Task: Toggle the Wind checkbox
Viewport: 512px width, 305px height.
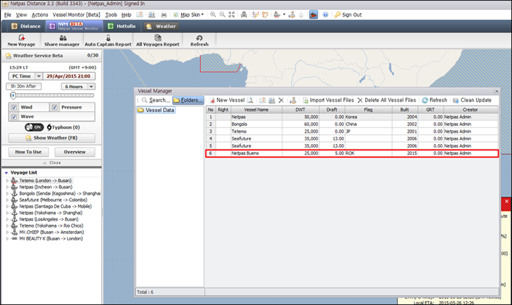Action: pyautogui.click(x=13, y=107)
